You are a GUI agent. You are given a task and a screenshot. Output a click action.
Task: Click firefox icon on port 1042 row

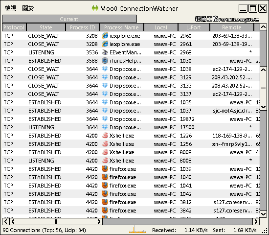[105, 194]
